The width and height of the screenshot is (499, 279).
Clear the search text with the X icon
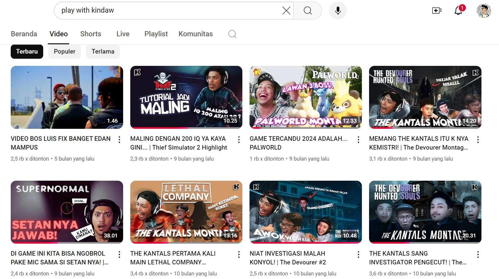coord(286,10)
